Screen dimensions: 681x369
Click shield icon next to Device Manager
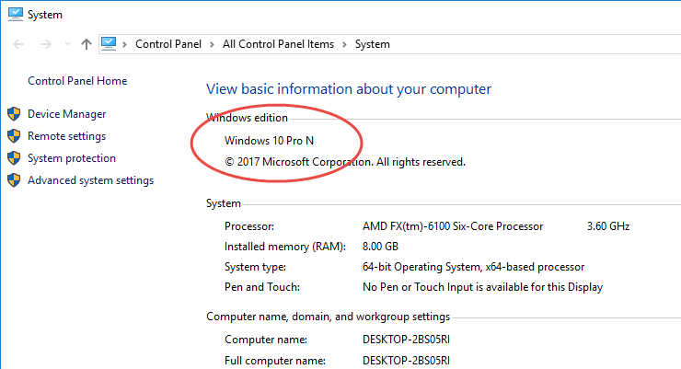coord(14,114)
